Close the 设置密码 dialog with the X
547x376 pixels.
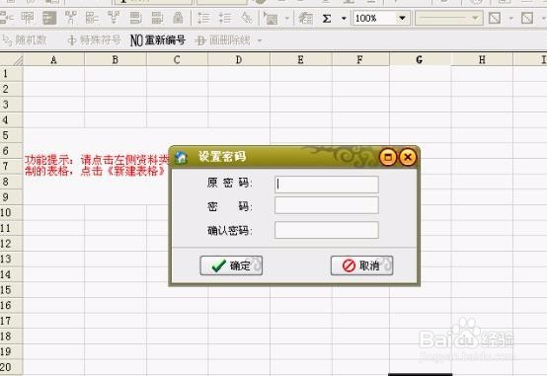point(408,157)
